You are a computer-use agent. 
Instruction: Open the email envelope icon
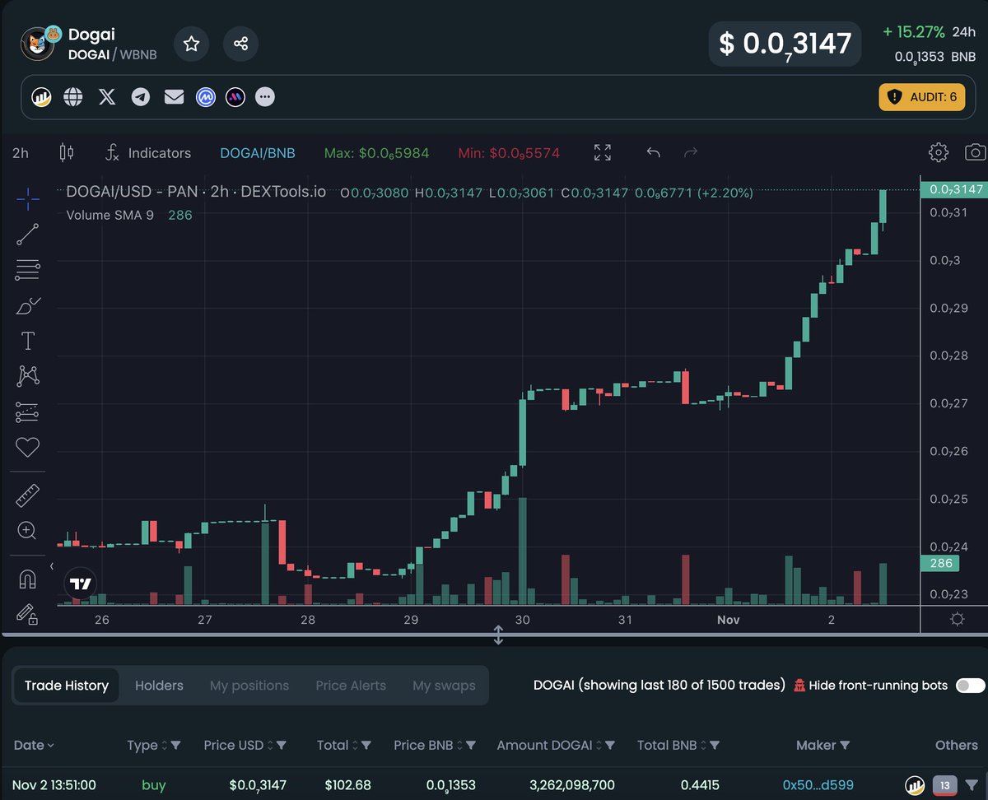point(174,97)
